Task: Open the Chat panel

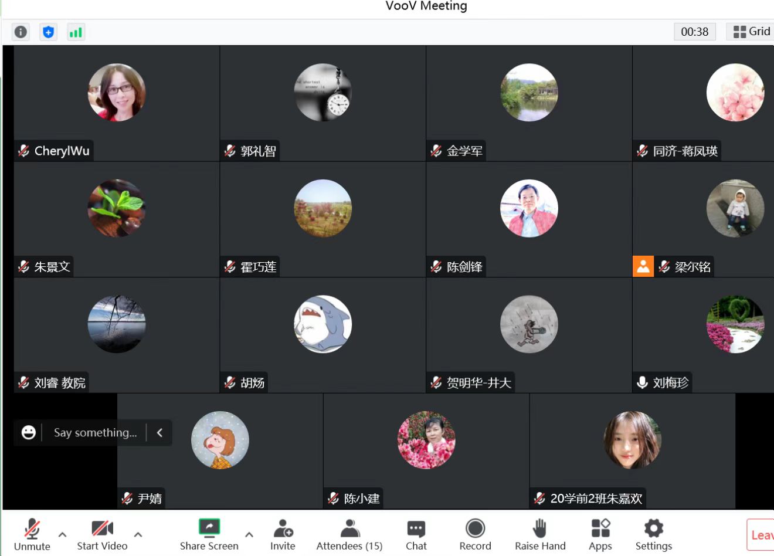Action: click(x=416, y=534)
